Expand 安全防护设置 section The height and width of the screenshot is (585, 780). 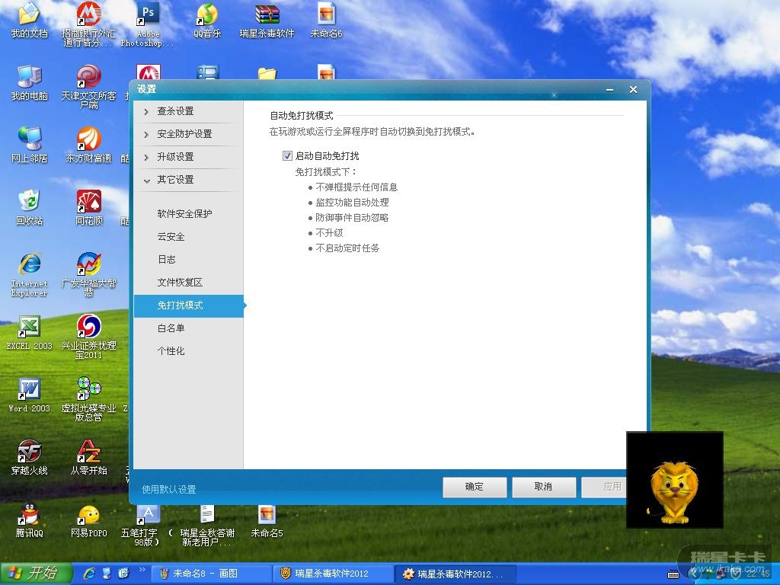189,134
